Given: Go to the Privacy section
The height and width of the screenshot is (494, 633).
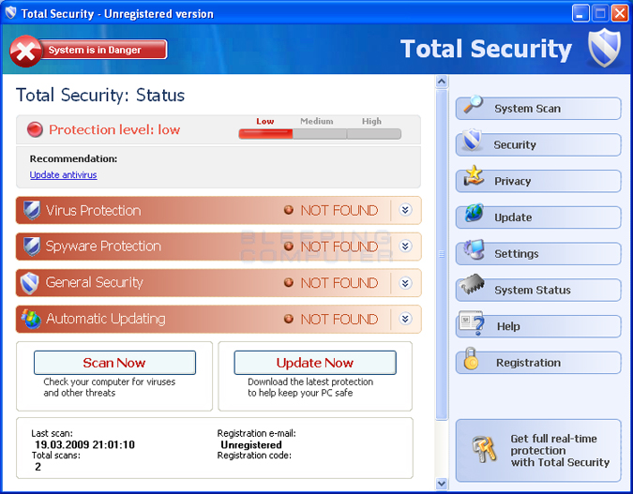Looking at the screenshot, I should pos(538,181).
